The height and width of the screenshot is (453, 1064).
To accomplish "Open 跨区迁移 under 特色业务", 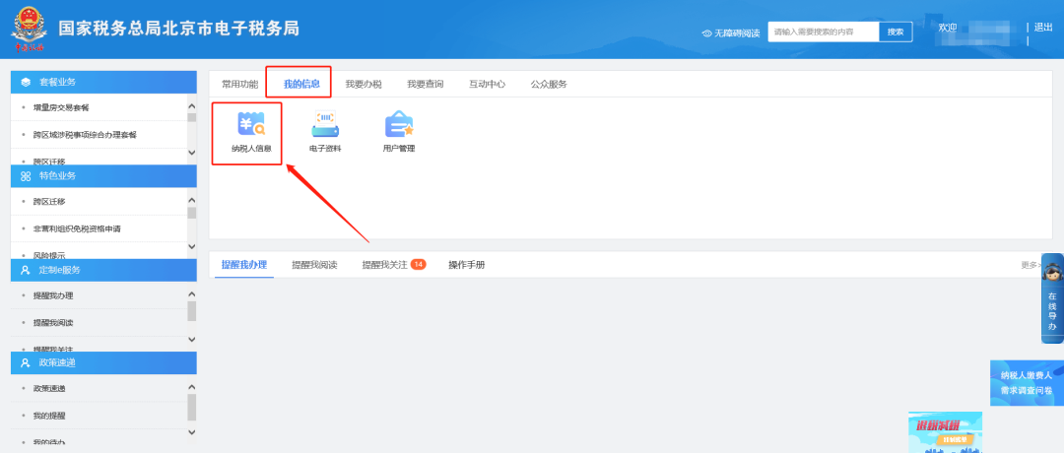I will point(49,202).
